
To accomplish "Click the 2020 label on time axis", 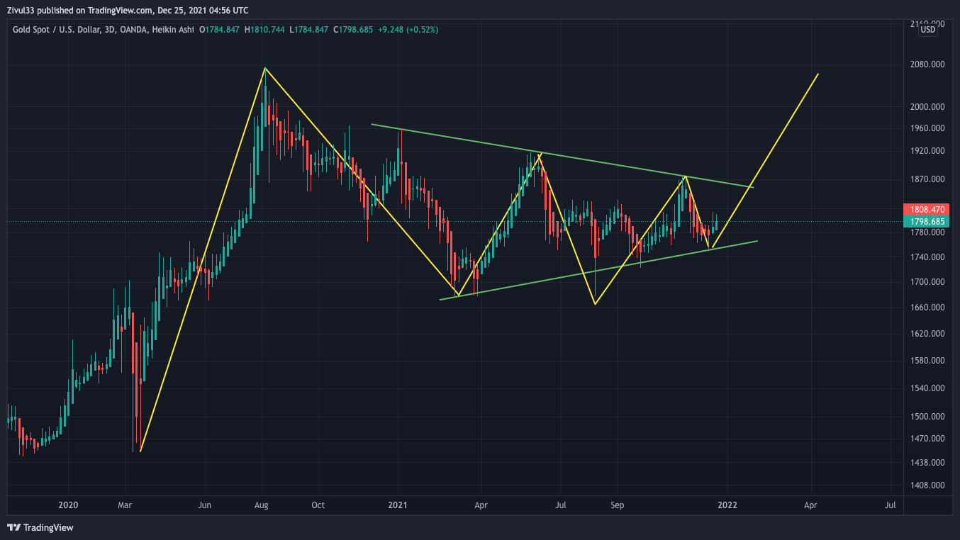I will (x=69, y=505).
